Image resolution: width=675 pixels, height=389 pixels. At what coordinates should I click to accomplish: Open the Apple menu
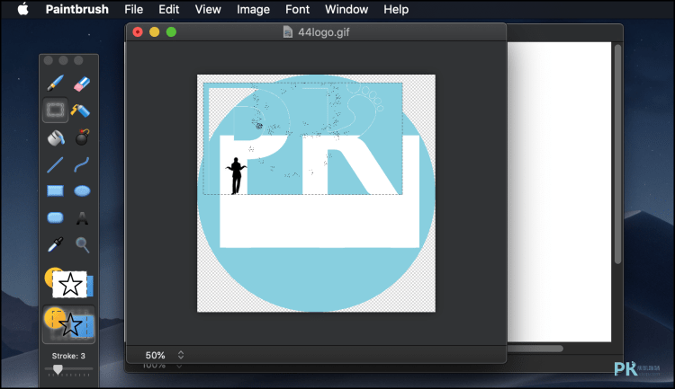22,9
